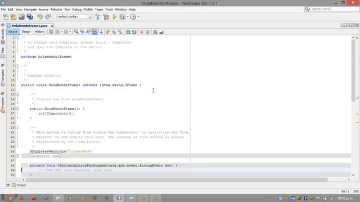The width and height of the screenshot is (360, 202).
Task: Click the Comment lines icon
Action: click(x=155, y=32)
